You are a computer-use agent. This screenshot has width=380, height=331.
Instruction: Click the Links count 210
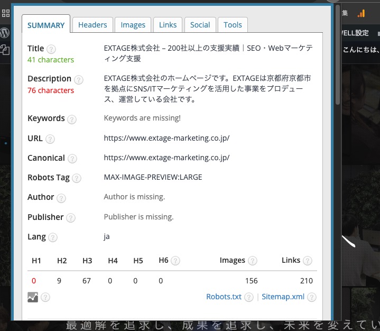pos(307,281)
